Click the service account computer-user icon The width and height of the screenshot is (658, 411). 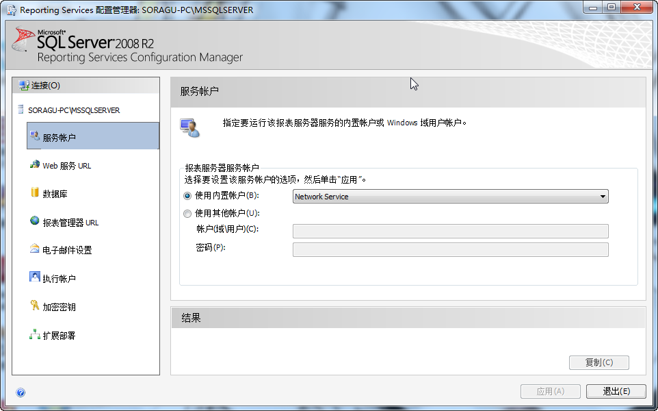(x=190, y=128)
